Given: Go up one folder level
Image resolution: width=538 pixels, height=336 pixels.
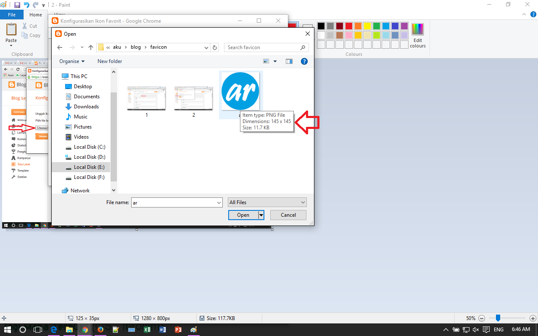Looking at the screenshot, I should (x=90, y=47).
